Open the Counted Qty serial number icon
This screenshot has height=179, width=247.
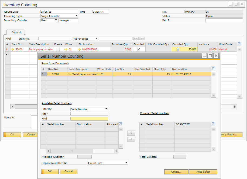[x=178, y=50]
